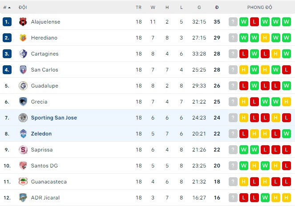Sort standings by the Đ points column
Image resolution: width=295 pixels, height=207 pixels.
coord(217,8)
